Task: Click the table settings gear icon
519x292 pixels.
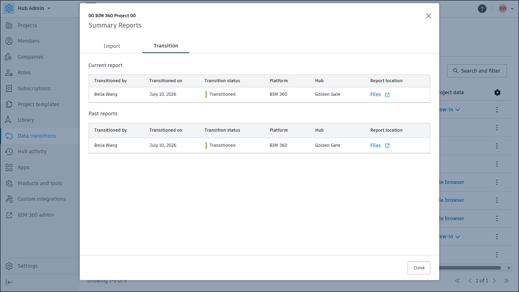Action: coord(497,93)
